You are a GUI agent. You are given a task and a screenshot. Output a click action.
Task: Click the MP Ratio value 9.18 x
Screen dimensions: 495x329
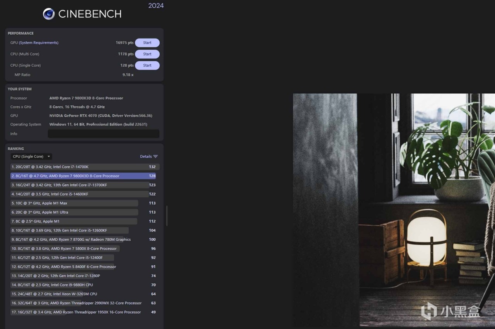tap(128, 75)
